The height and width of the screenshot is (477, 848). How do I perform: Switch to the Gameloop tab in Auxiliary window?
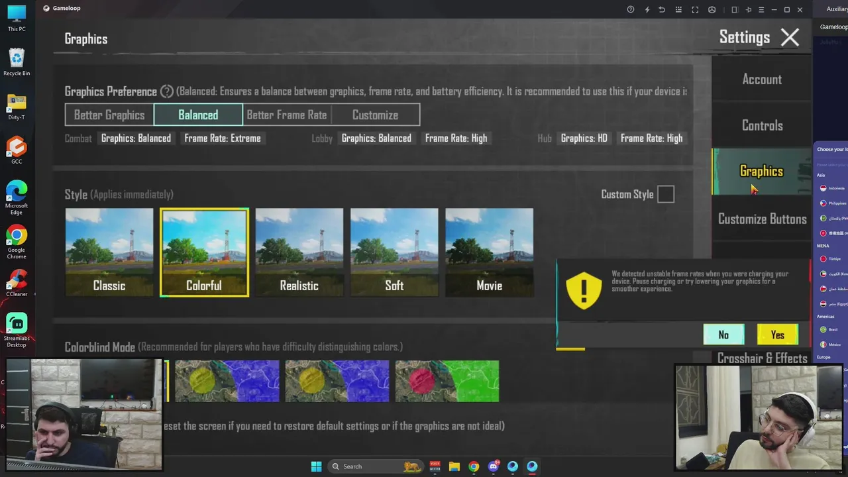[x=833, y=27]
